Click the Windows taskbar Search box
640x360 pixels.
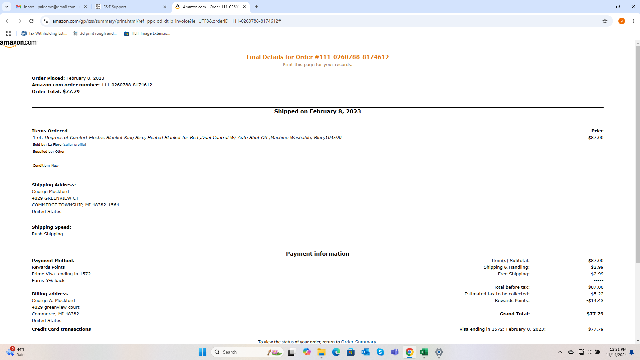(x=247, y=352)
